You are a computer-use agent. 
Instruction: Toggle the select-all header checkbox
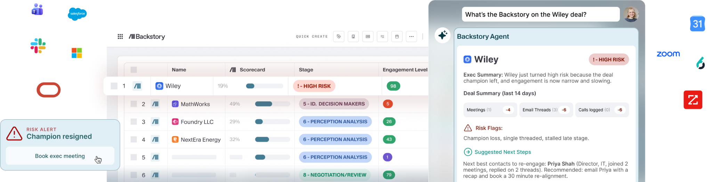(133, 70)
